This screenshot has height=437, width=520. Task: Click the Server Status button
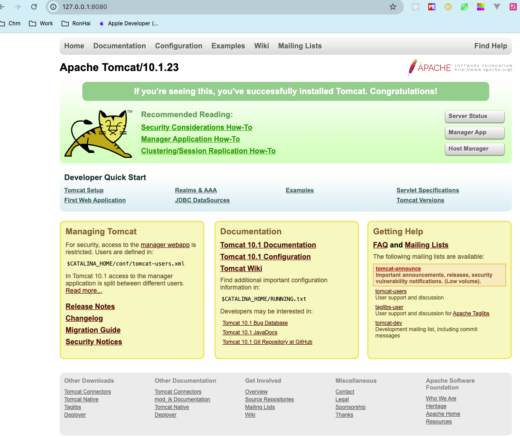[475, 116]
